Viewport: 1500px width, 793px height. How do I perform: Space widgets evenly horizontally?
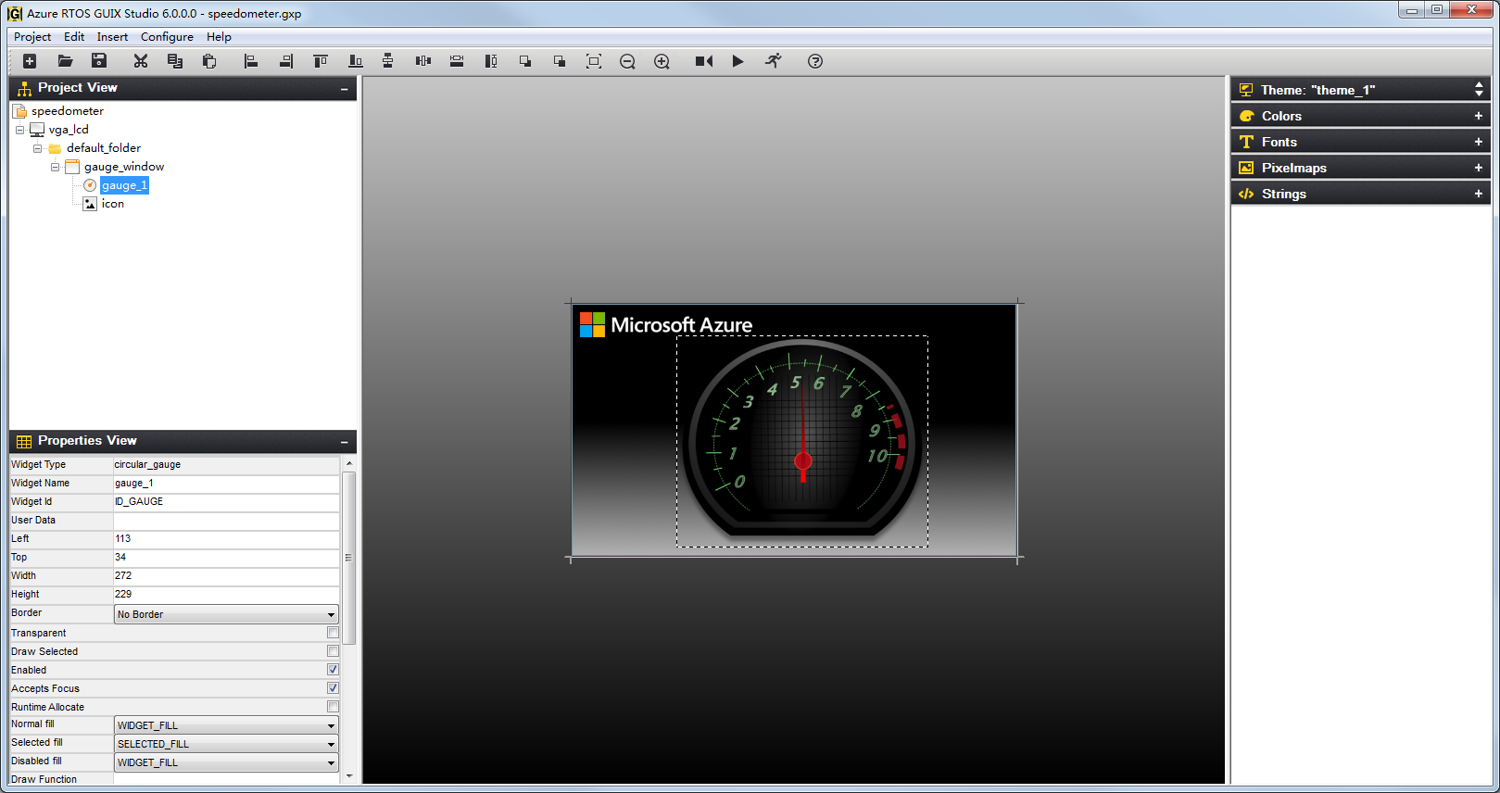tap(423, 61)
